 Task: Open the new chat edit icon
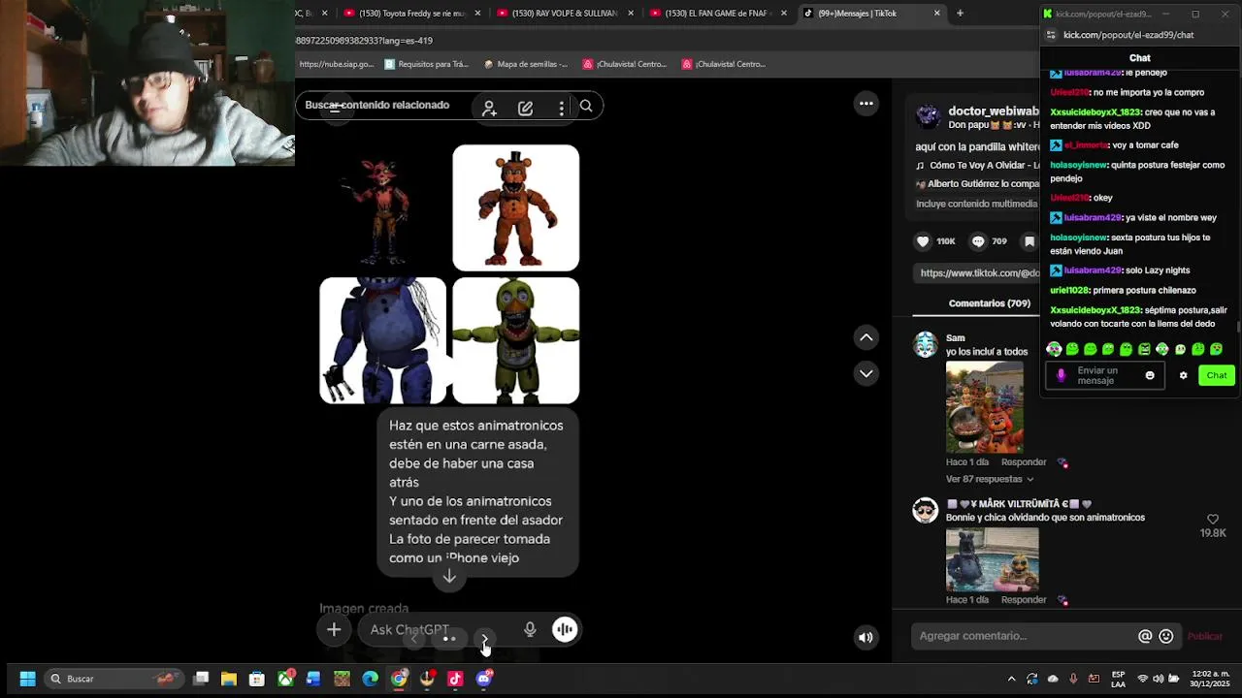point(525,108)
